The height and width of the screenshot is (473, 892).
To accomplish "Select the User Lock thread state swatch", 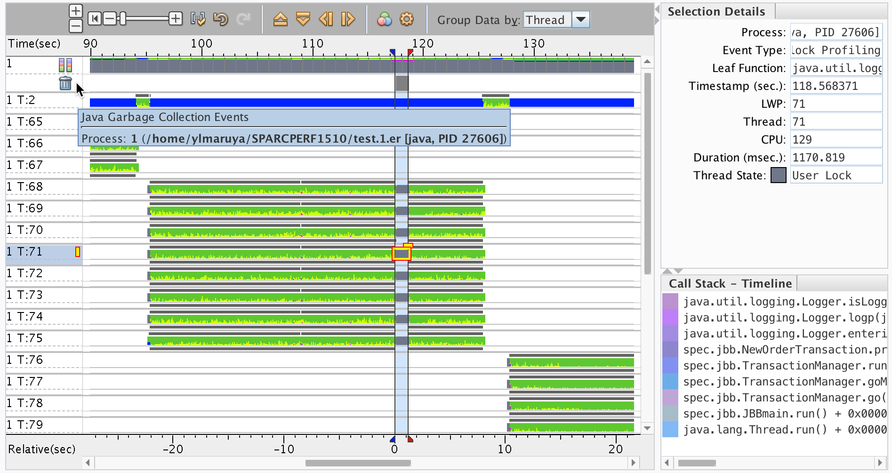I will (779, 175).
